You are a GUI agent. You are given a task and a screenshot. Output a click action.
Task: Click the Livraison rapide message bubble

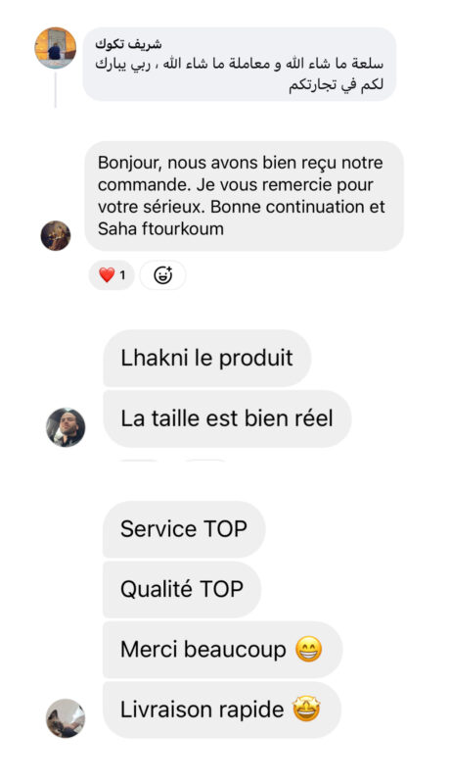pos(222,710)
